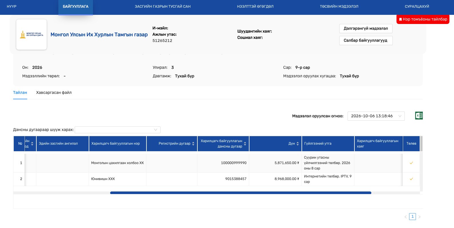Viewport: 454px width, 228px height.
Task: Click the sort arrows on the Дүн column
Action: (x=298, y=144)
